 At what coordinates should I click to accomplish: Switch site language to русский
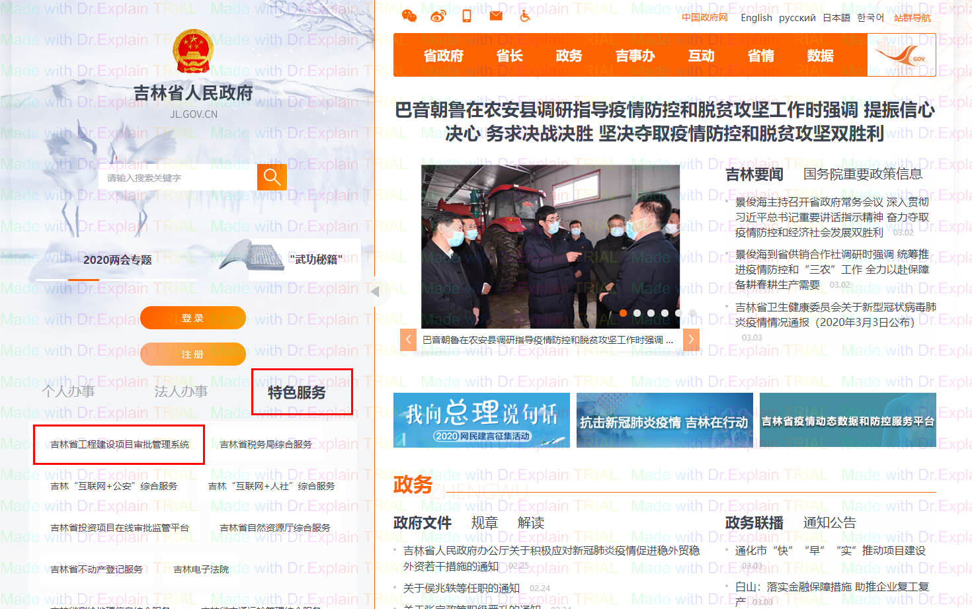[797, 18]
